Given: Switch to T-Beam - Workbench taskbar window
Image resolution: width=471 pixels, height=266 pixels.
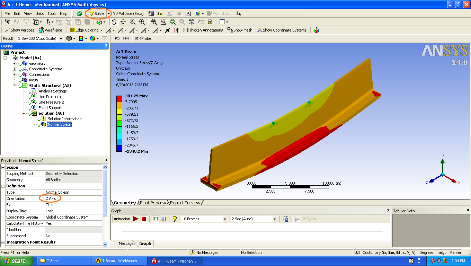Looking at the screenshot, I should click(x=119, y=261).
